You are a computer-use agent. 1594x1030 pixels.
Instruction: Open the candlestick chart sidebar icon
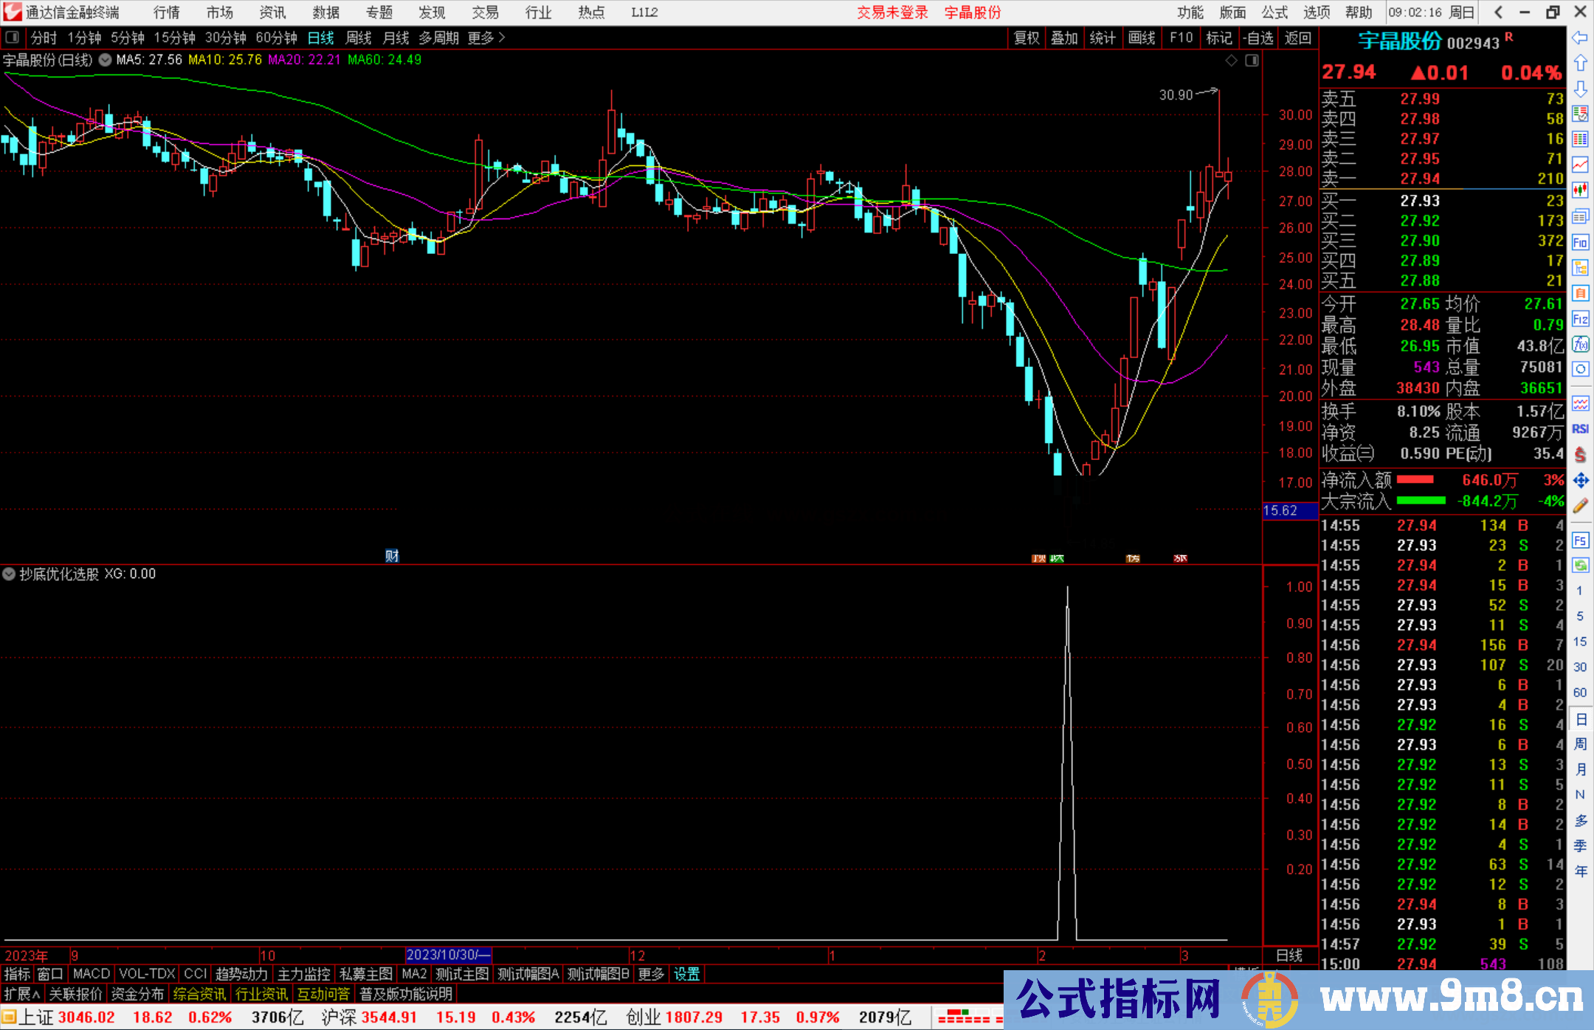pos(1580,190)
